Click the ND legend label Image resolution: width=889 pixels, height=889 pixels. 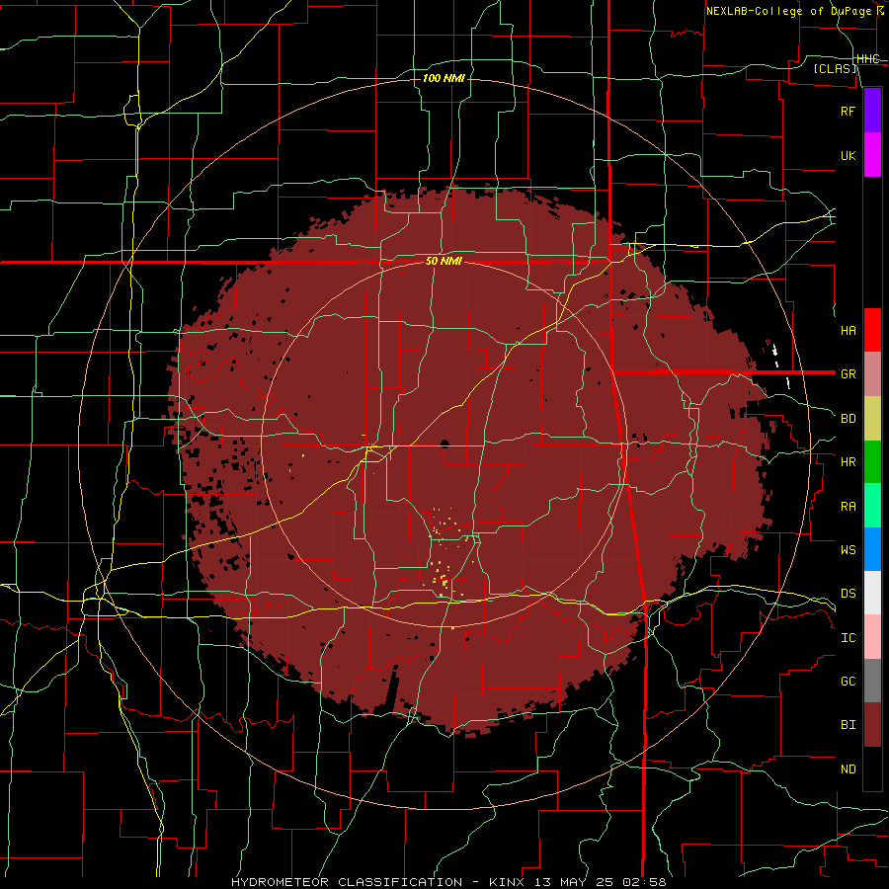click(848, 769)
